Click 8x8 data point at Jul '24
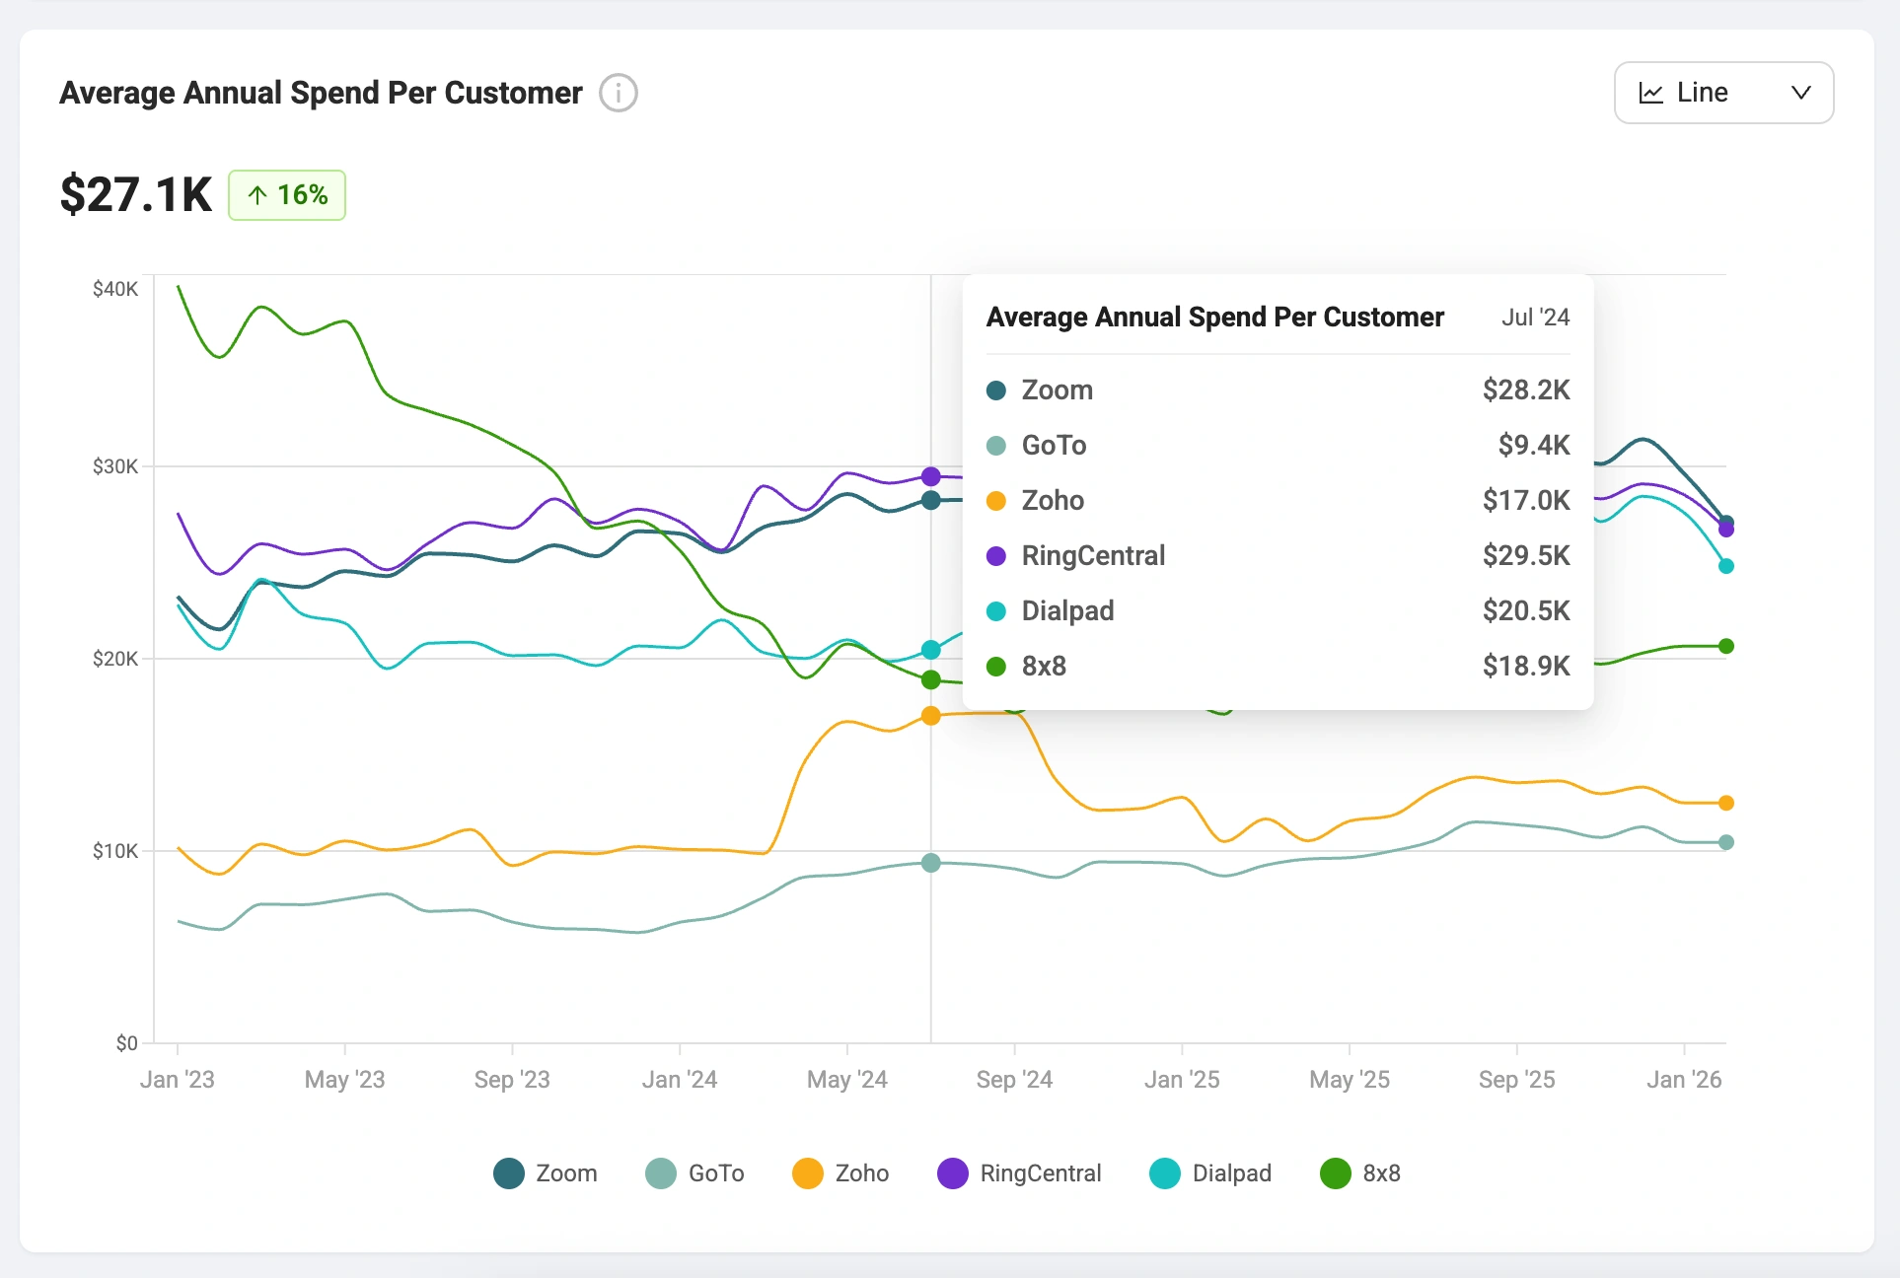This screenshot has width=1900, height=1278. [x=930, y=679]
